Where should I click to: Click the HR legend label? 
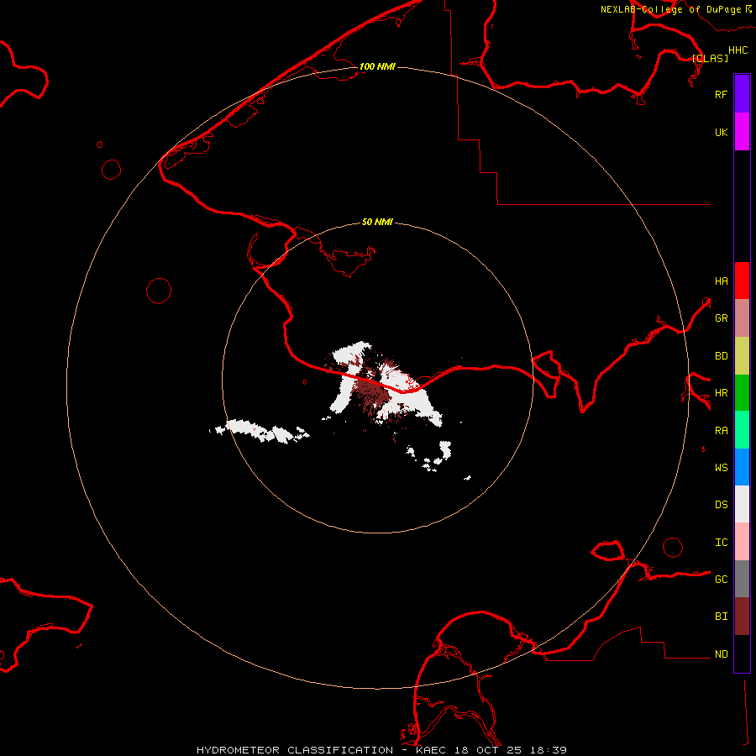coord(721,393)
